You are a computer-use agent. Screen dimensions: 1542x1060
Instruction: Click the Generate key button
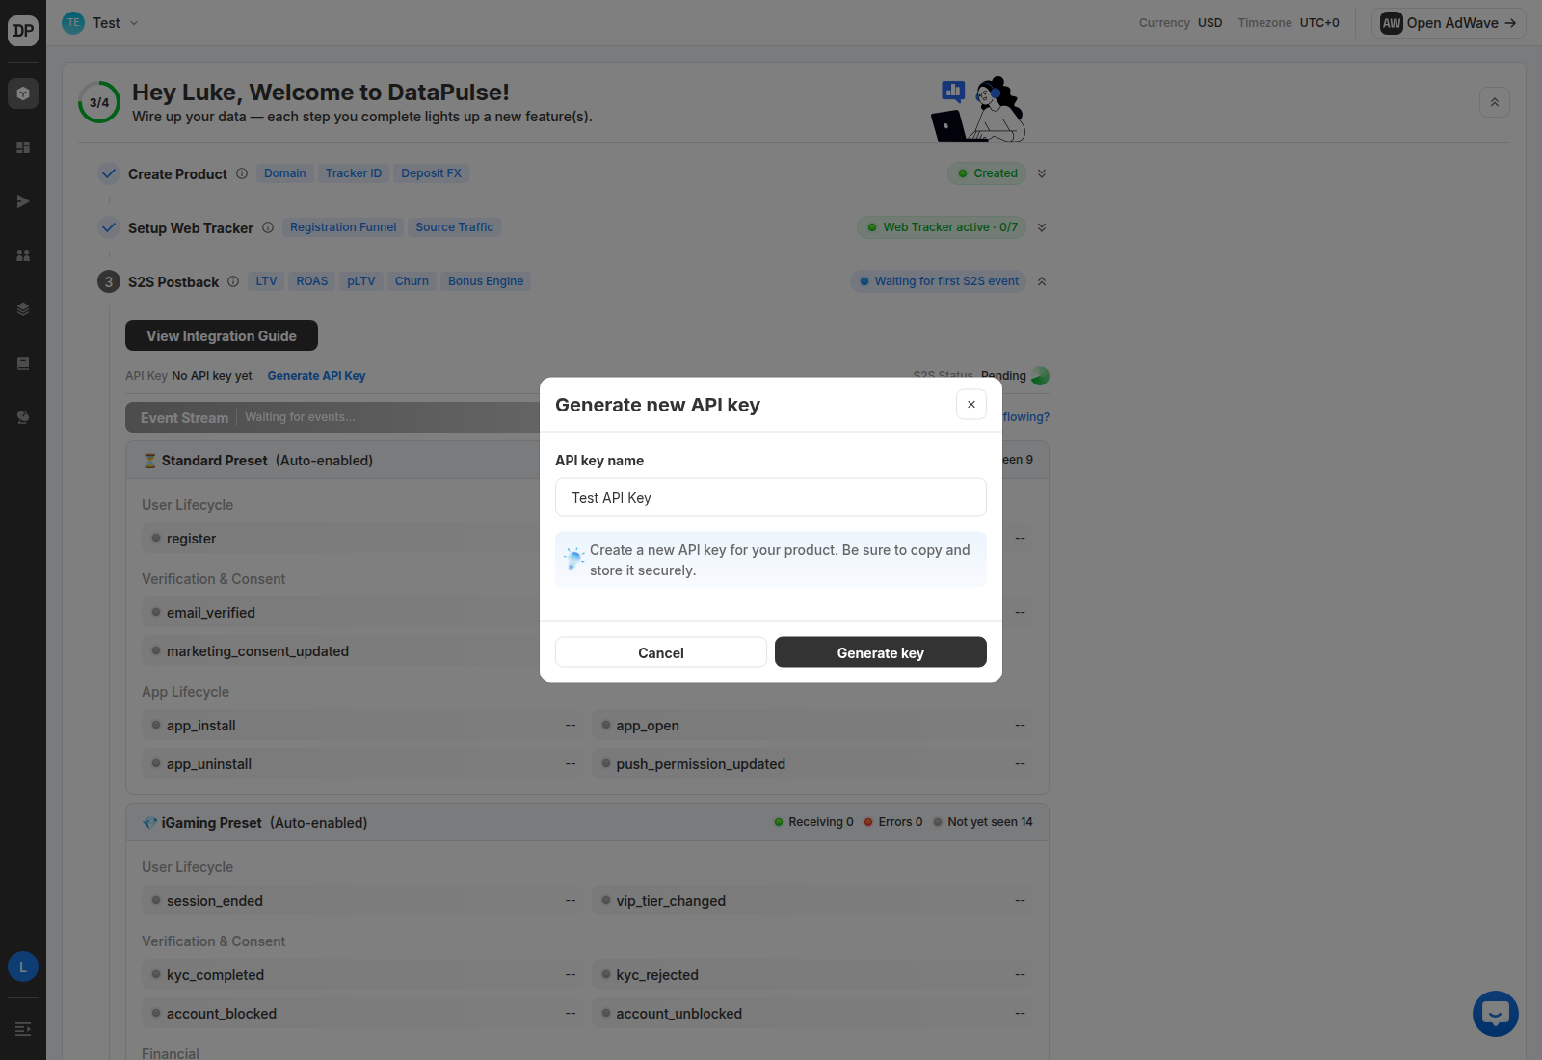pos(881,652)
